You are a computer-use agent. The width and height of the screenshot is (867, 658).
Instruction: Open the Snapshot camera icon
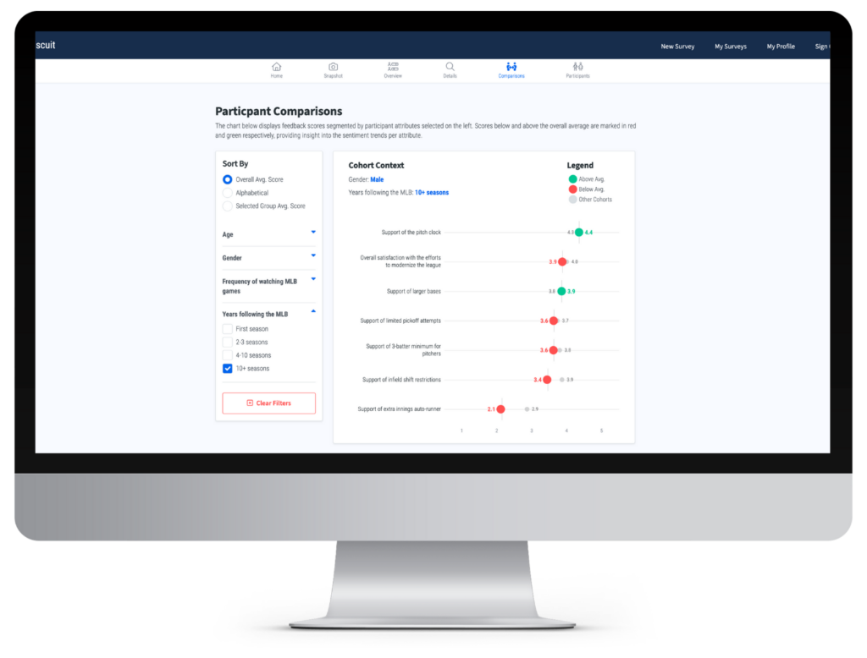click(333, 67)
